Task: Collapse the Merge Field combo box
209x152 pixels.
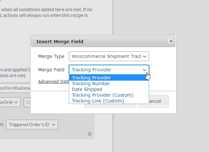Action: [x=109, y=70]
